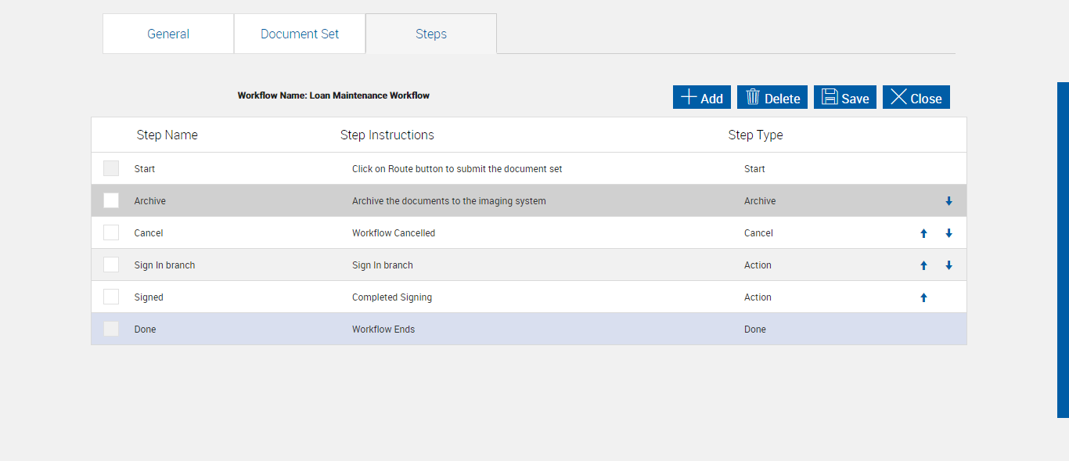Viewport: 1069px width, 461px height.
Task: Close the workflow editor with Close button
Action: pyautogui.click(x=916, y=98)
